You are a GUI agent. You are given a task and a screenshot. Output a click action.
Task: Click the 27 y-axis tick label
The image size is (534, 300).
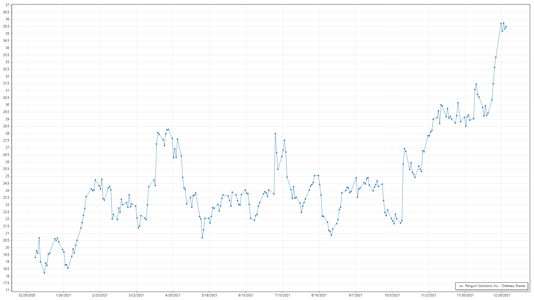pos(7,147)
